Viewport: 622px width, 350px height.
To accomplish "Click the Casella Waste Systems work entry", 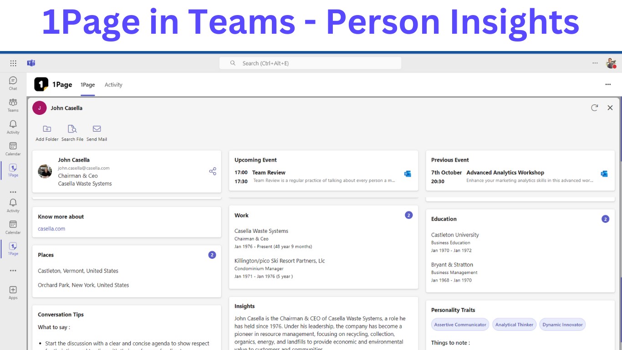I will click(261, 231).
